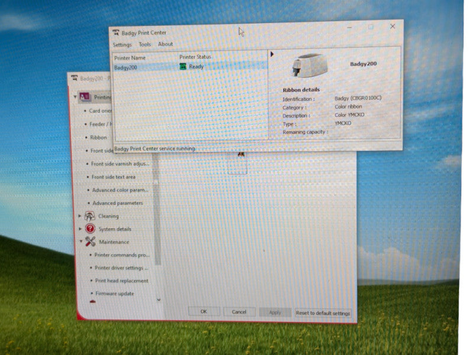Screen dimensions: 473x355
Task: Open the Tools menu
Action: pos(145,44)
